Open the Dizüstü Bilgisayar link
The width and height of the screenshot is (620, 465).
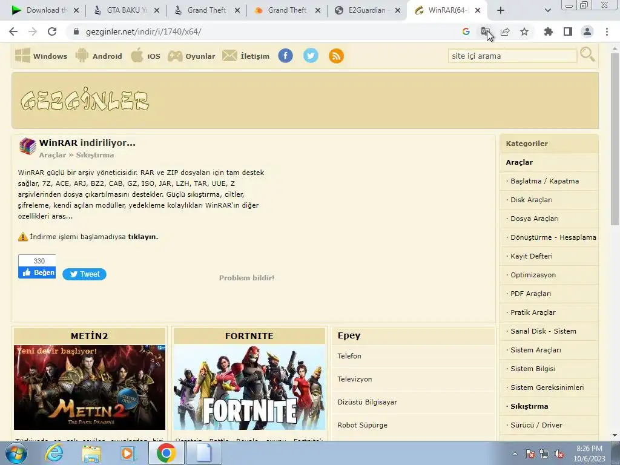coord(368,402)
